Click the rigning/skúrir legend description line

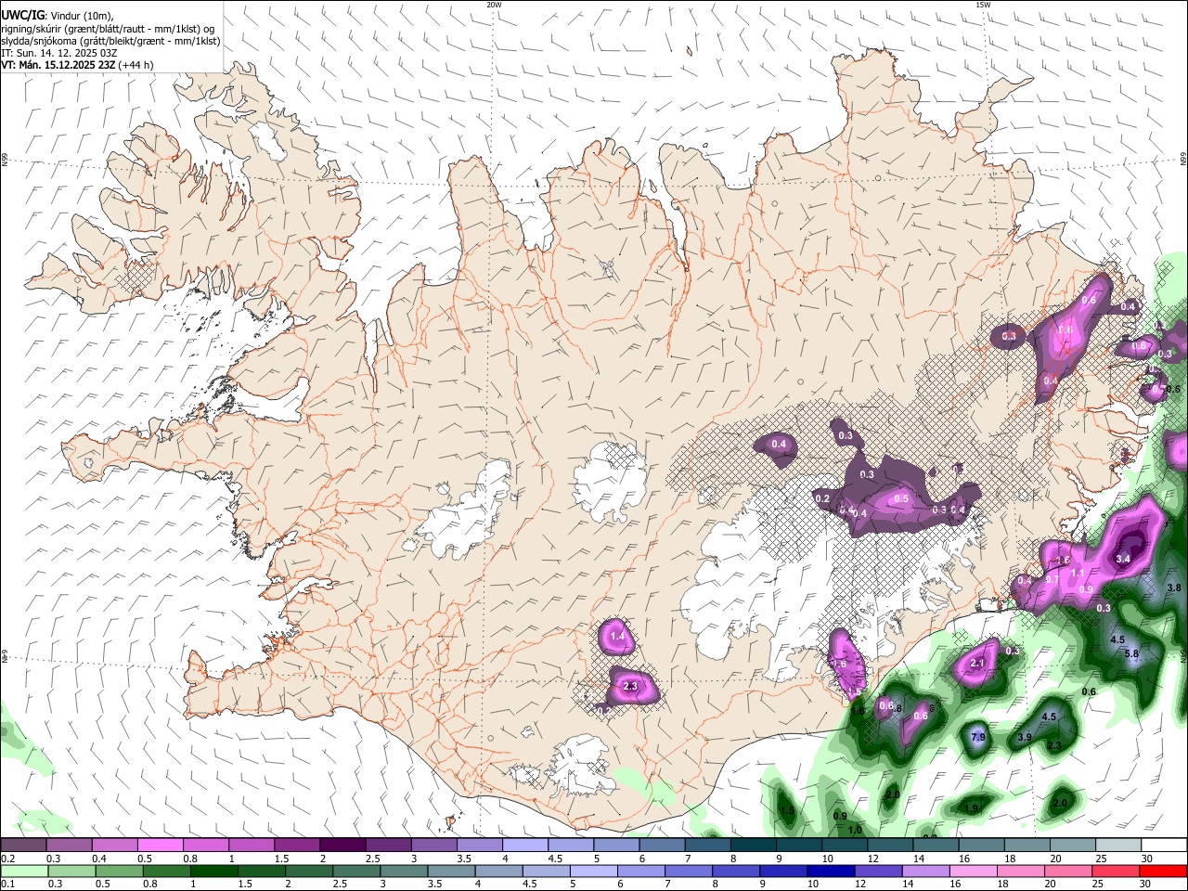108,28
